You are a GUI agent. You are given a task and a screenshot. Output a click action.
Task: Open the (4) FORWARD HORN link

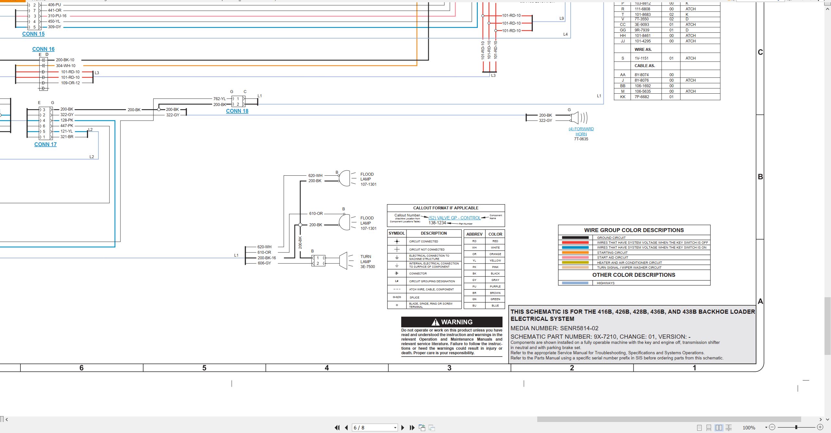[581, 131]
